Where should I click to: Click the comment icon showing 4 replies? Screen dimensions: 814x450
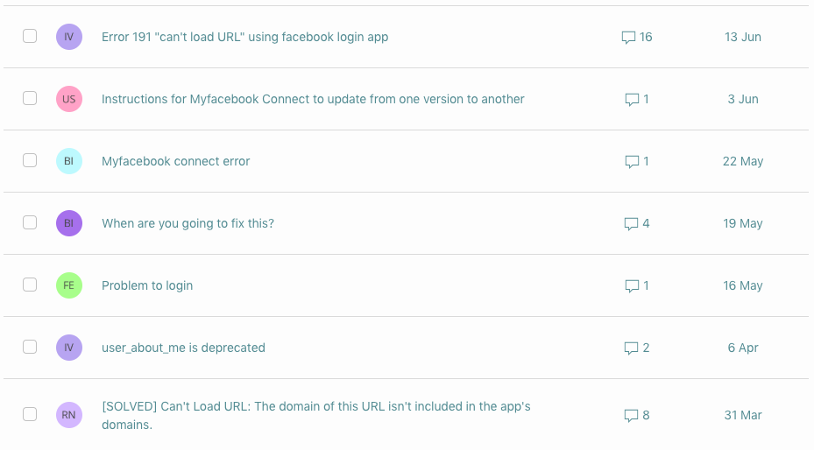click(x=631, y=224)
